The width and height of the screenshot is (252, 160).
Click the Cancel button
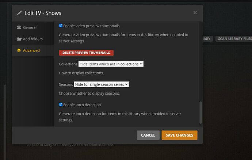[148, 135]
